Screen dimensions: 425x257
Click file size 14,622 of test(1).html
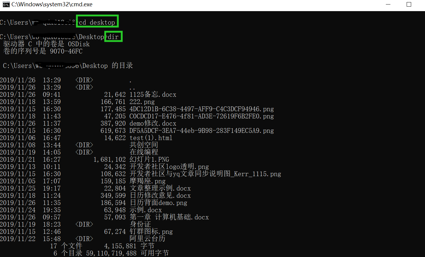tap(115, 138)
